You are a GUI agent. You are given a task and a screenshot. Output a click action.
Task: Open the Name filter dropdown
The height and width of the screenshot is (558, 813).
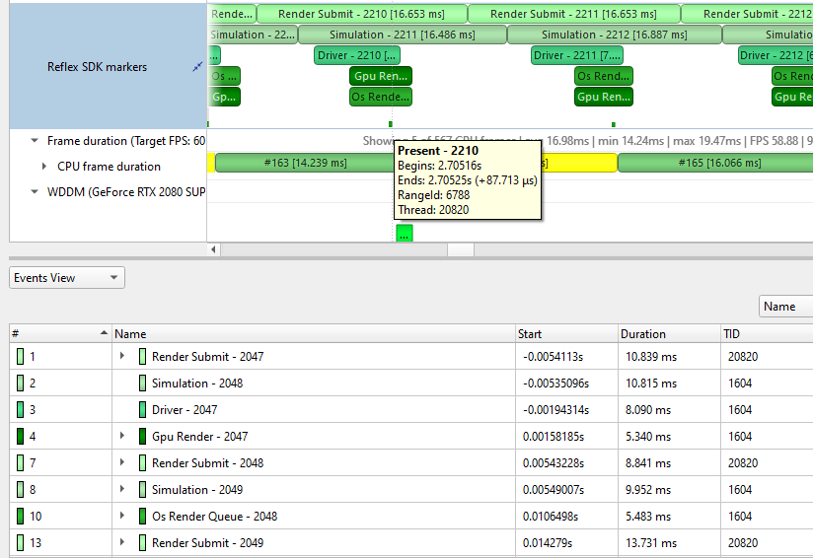point(785,307)
